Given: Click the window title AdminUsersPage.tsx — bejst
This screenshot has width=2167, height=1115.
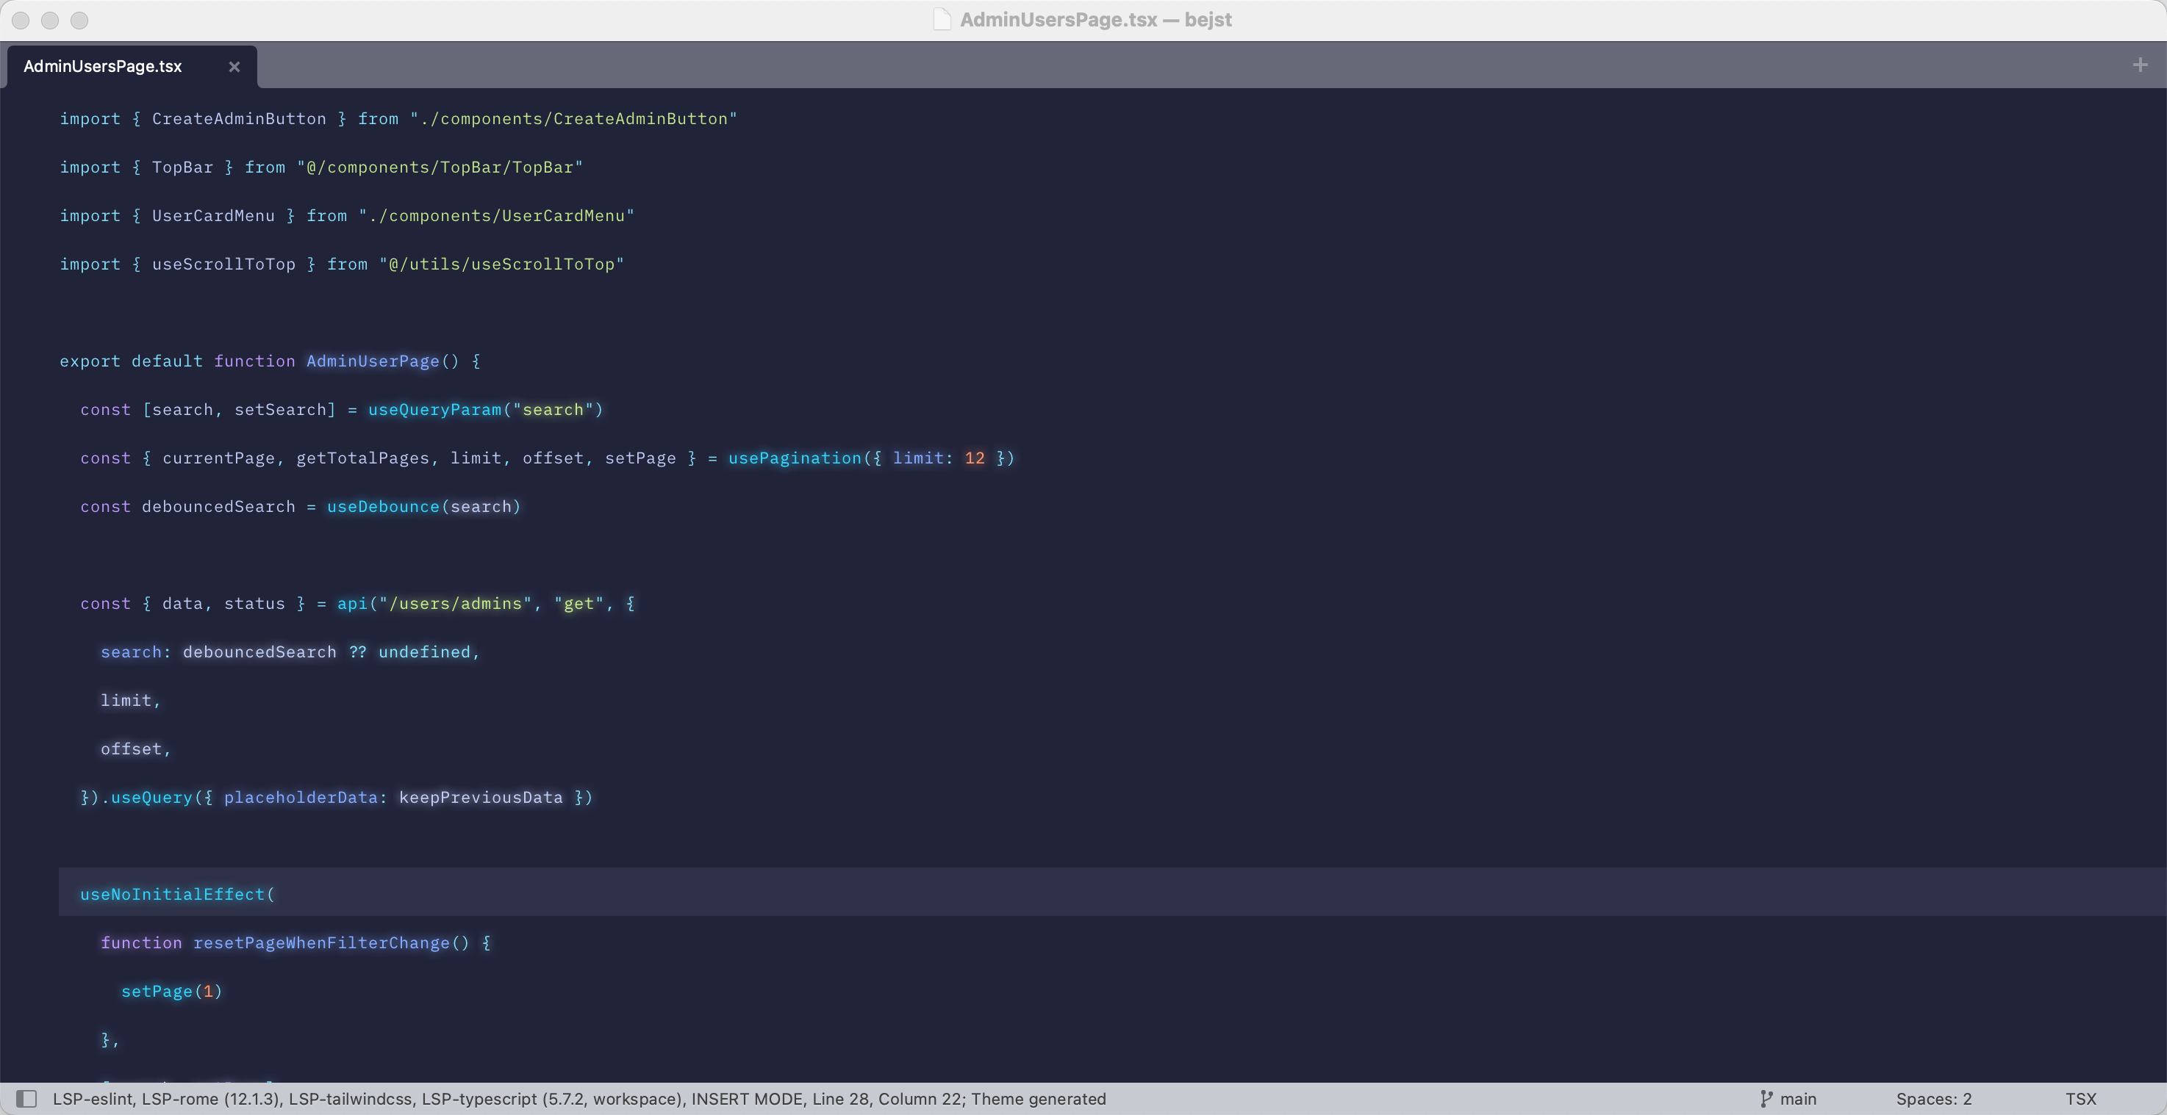Looking at the screenshot, I should tap(1095, 19).
